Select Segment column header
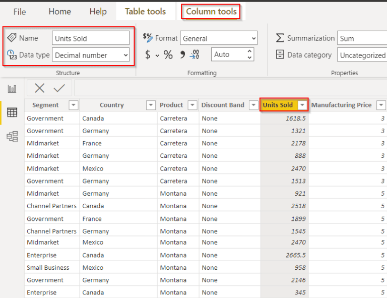The width and height of the screenshot is (387, 298). point(45,105)
